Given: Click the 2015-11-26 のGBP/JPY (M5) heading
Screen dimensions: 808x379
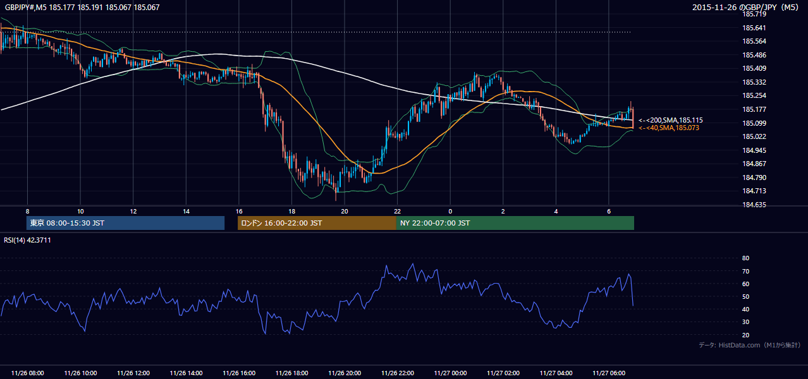Looking at the screenshot, I should [746, 8].
